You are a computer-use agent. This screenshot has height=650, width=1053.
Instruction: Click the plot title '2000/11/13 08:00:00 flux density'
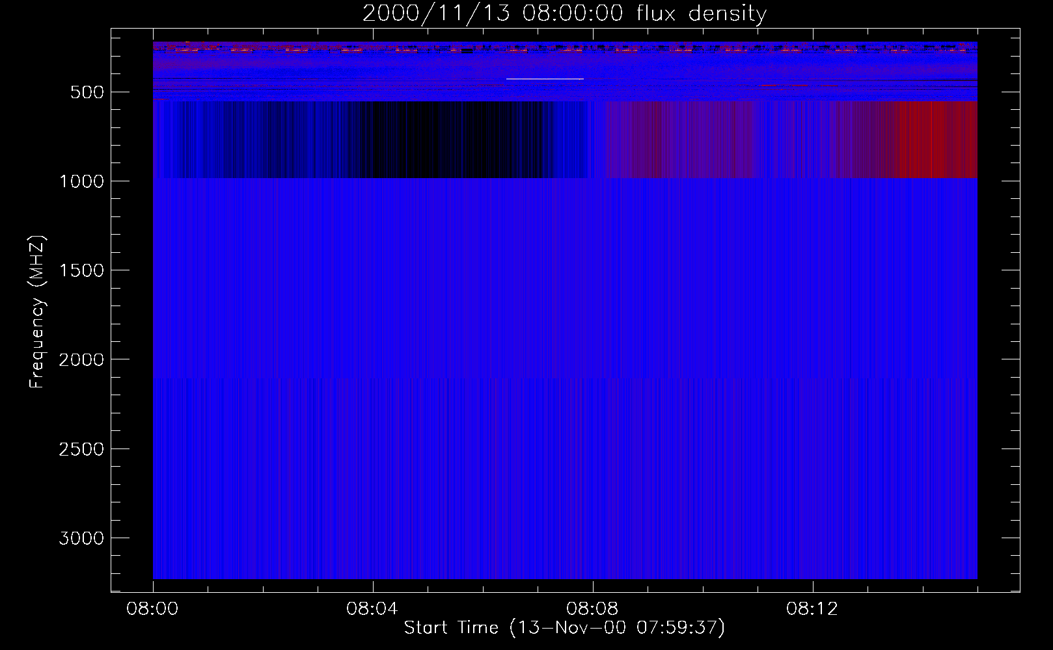(x=564, y=13)
